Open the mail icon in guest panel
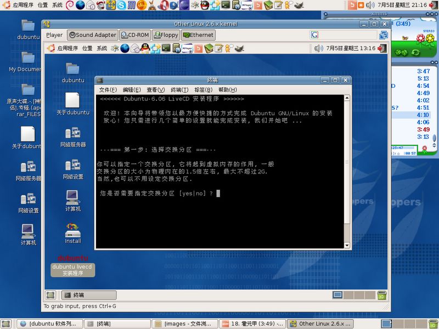Image resolution: width=439 pixels, height=329 pixels. [135, 48]
